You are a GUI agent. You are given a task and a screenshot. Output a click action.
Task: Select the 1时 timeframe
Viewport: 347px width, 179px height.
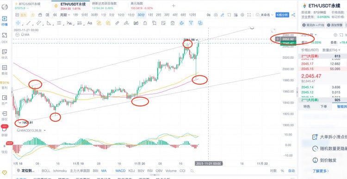(150, 15)
